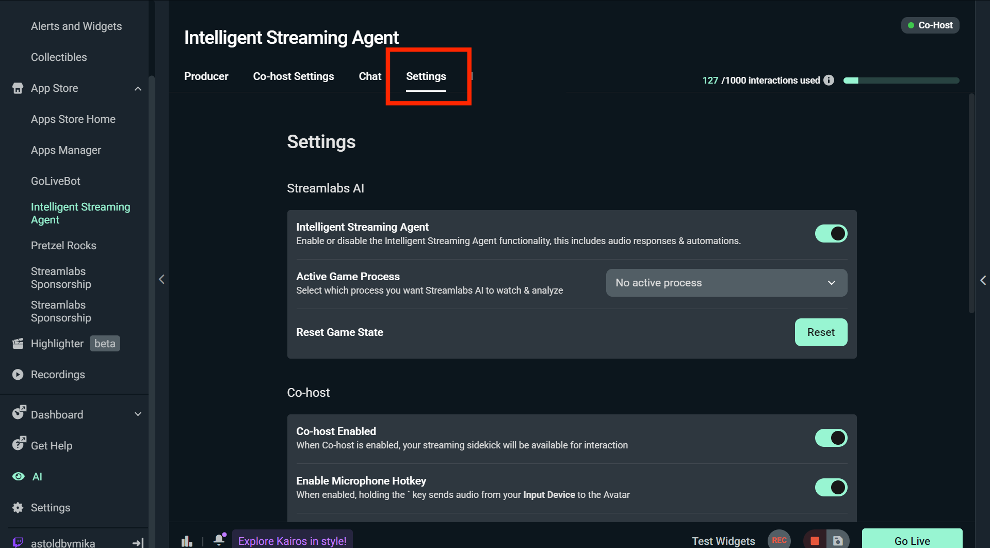The height and width of the screenshot is (548, 990).
Task: Open Recordings from the sidebar
Action: (57, 374)
